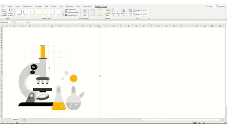The image size is (227, 128).
Task: Click the Share button
Action: click(x=210, y=6)
